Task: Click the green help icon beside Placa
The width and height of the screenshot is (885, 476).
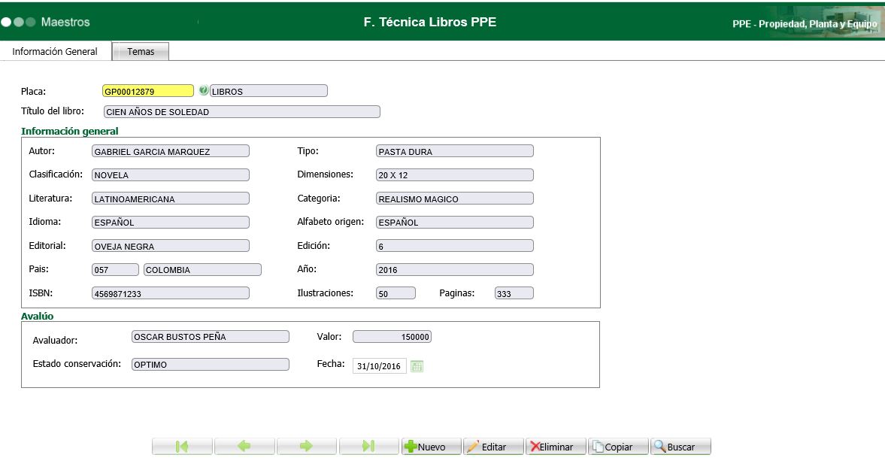Action: point(203,90)
